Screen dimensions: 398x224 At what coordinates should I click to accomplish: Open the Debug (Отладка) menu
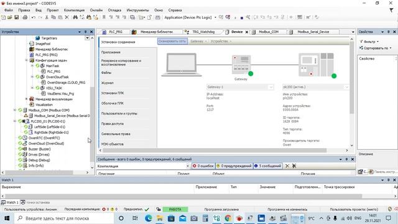(x=114, y=10)
